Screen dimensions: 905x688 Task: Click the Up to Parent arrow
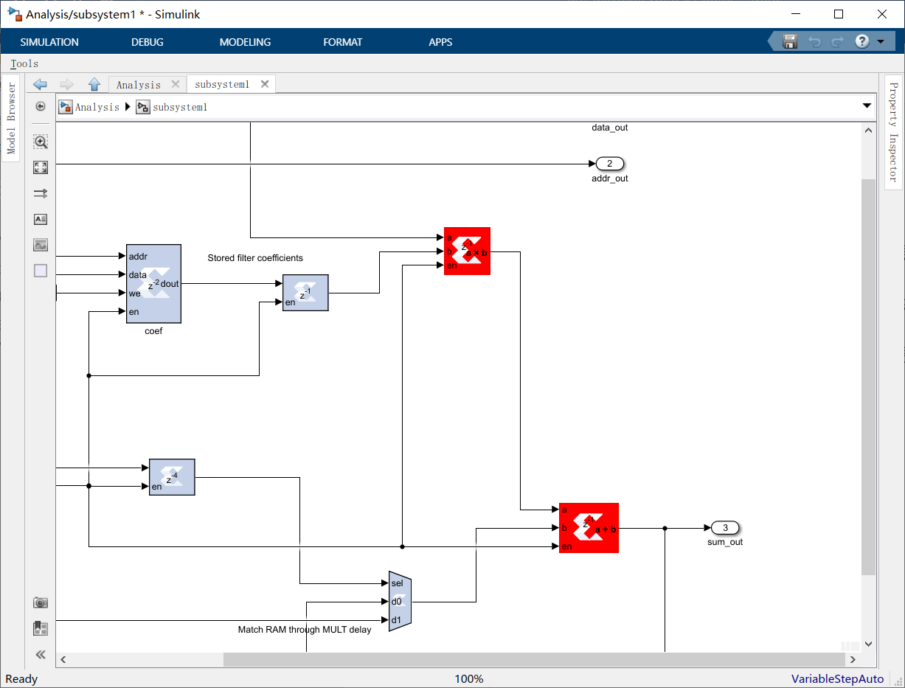click(94, 84)
